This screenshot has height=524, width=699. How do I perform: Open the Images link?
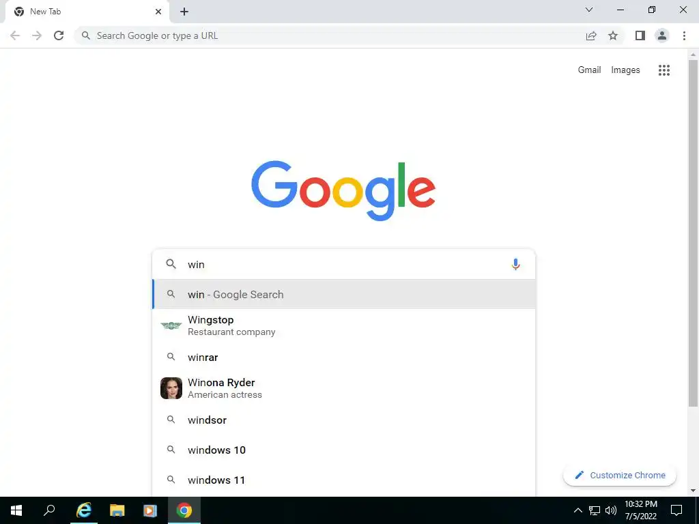click(x=625, y=70)
